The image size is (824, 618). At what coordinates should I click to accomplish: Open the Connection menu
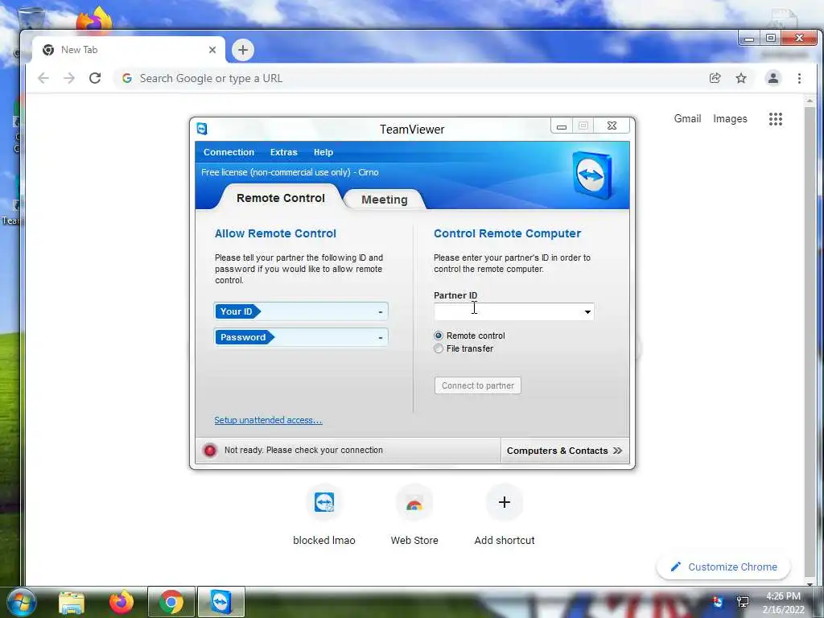pos(229,152)
